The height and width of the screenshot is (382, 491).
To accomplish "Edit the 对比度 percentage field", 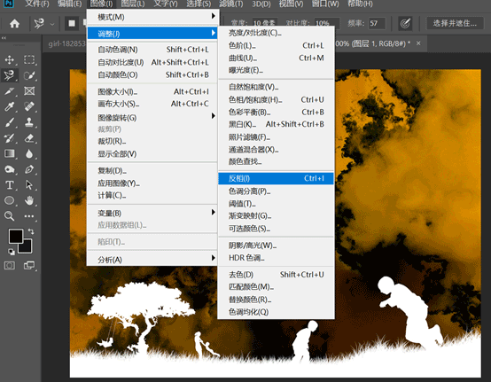I will (327, 23).
